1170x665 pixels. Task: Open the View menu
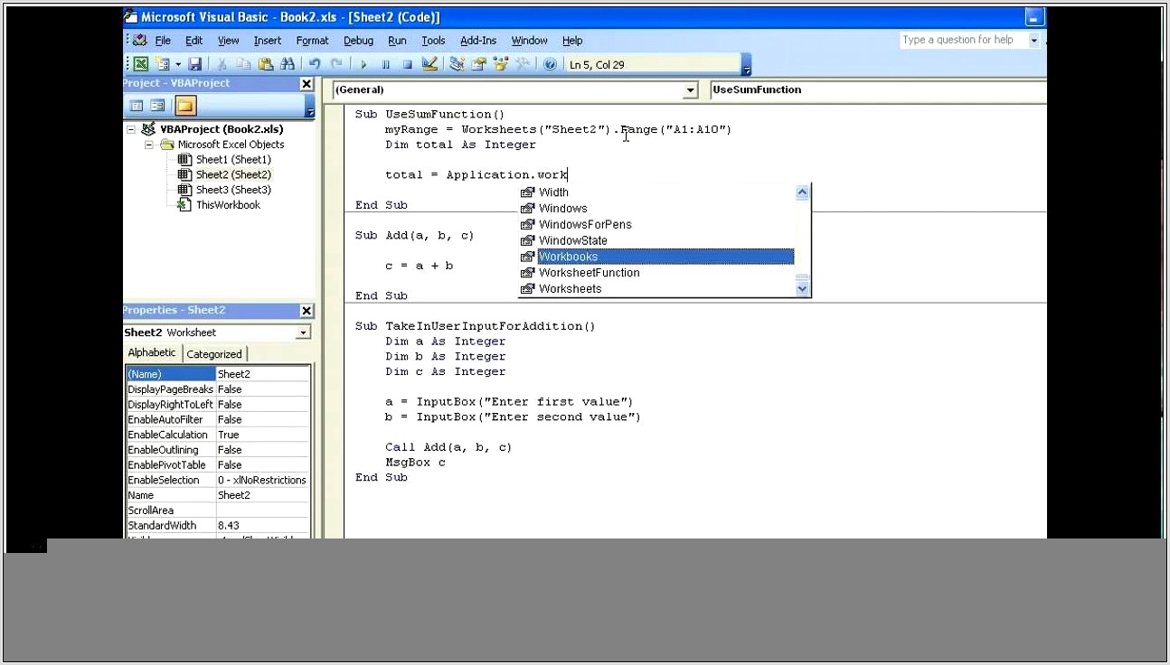coord(229,41)
